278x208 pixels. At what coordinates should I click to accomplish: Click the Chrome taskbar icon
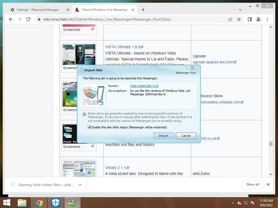click(x=39, y=203)
